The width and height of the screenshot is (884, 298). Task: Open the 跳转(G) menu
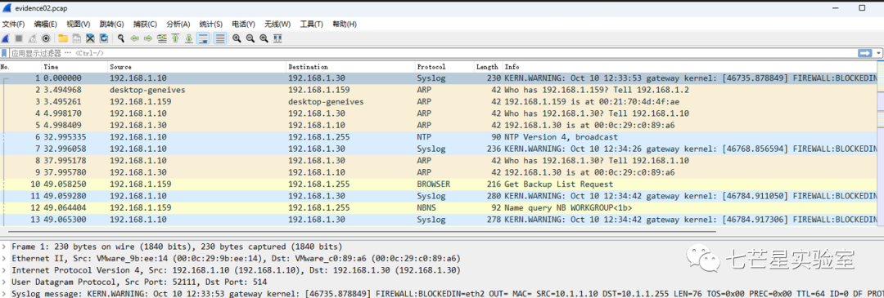coord(111,24)
